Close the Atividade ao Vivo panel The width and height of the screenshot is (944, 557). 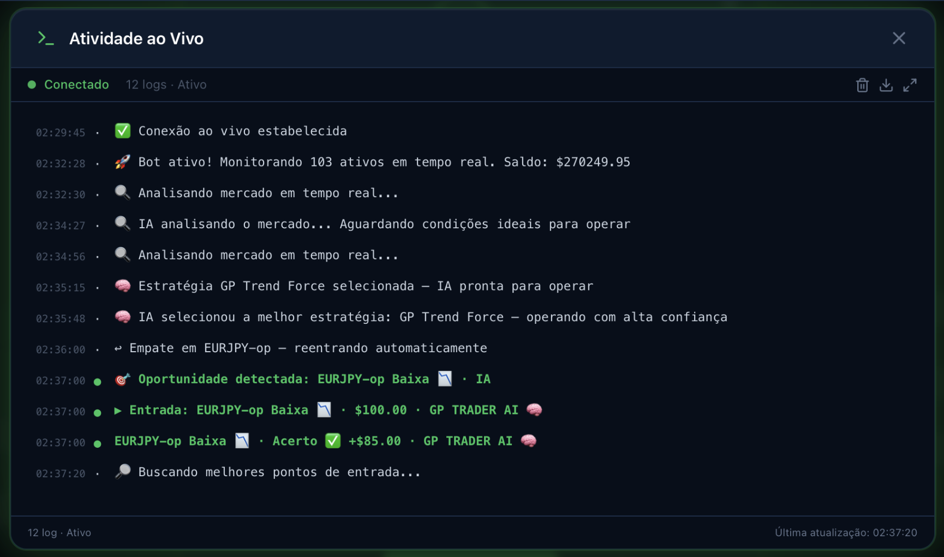(x=899, y=38)
